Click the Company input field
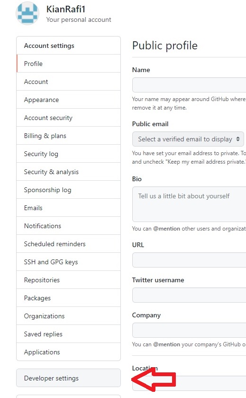This screenshot has width=246, height=398. point(189,330)
